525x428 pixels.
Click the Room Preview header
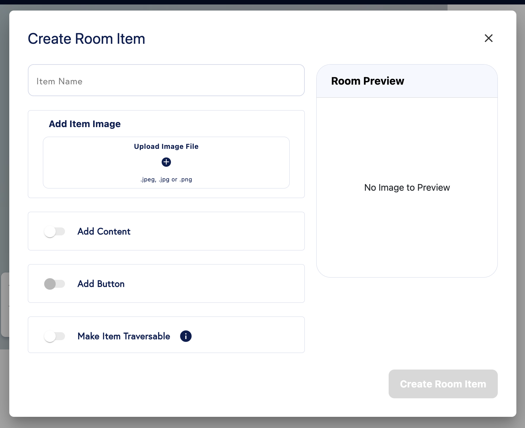[x=367, y=81]
